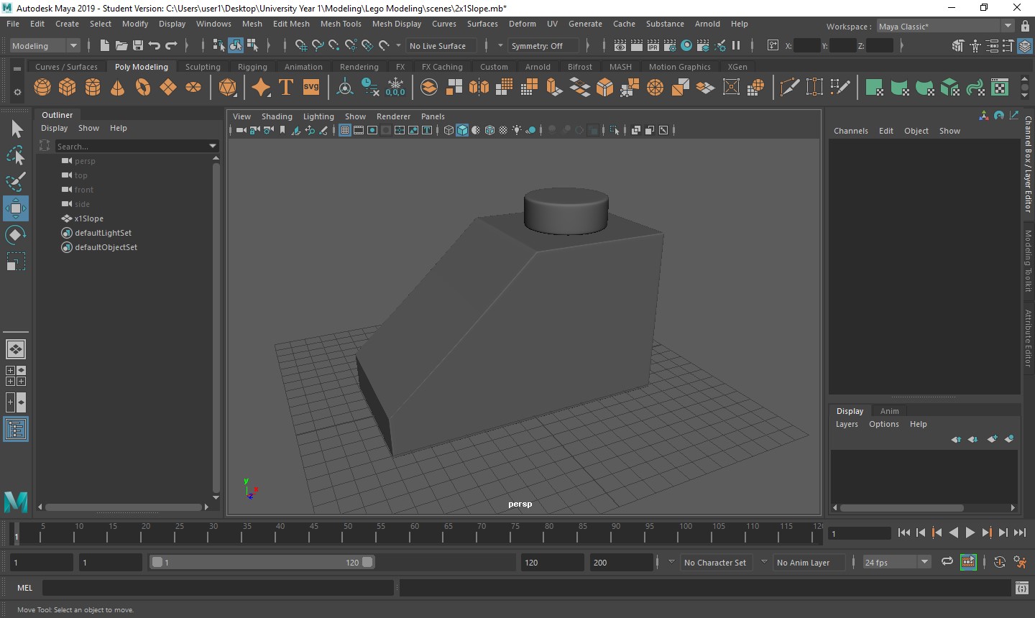1035x618 pixels.
Task: Select the Rotate tool in the toolbox
Action: (16, 235)
